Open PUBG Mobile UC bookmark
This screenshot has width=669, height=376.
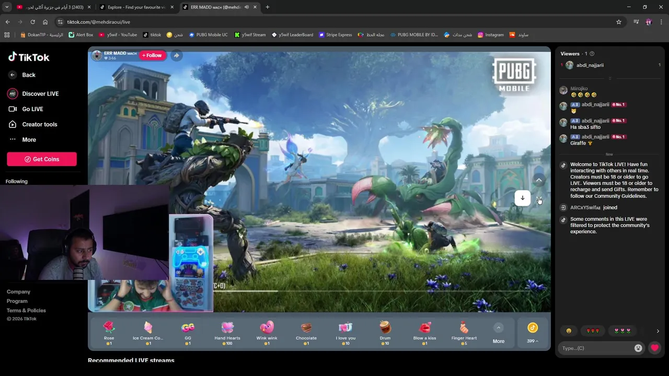208,35
